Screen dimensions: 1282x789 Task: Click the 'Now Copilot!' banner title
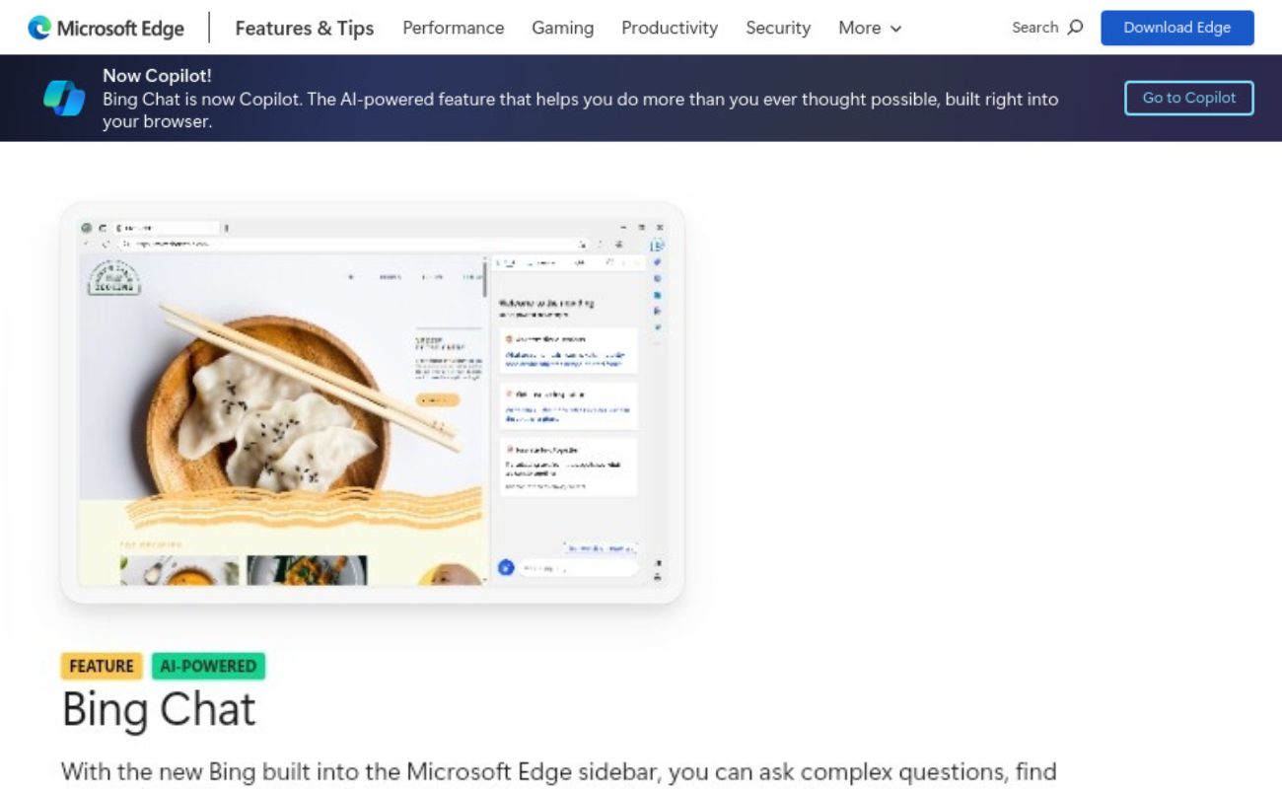[x=157, y=76]
